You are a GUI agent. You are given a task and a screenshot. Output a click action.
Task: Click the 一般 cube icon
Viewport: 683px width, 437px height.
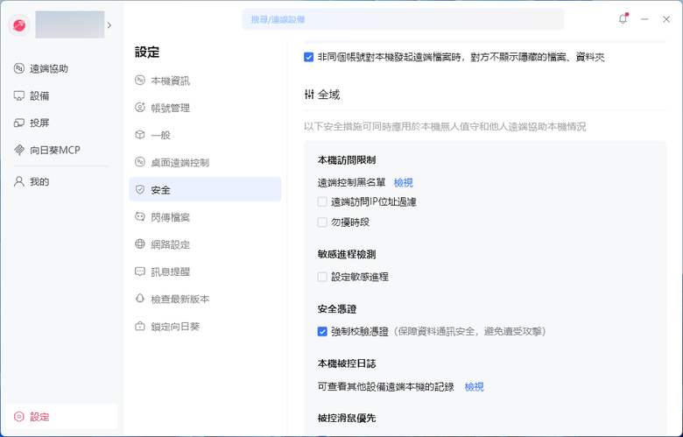tap(140, 135)
